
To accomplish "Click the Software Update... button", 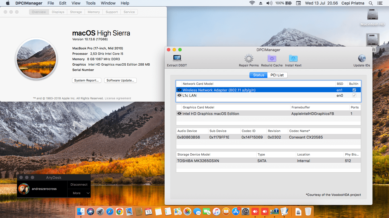I will tap(120, 80).
